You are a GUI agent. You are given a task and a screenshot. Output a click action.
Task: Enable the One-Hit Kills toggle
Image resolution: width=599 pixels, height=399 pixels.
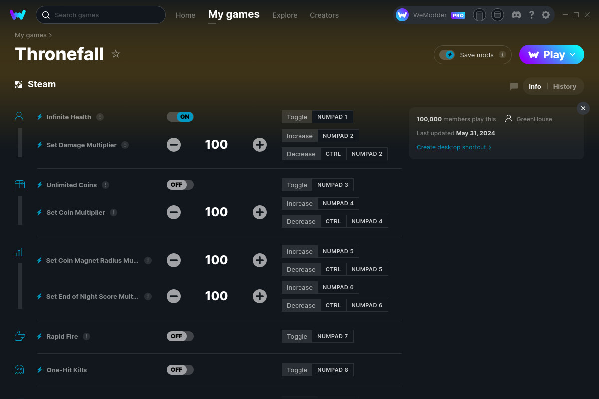180,369
